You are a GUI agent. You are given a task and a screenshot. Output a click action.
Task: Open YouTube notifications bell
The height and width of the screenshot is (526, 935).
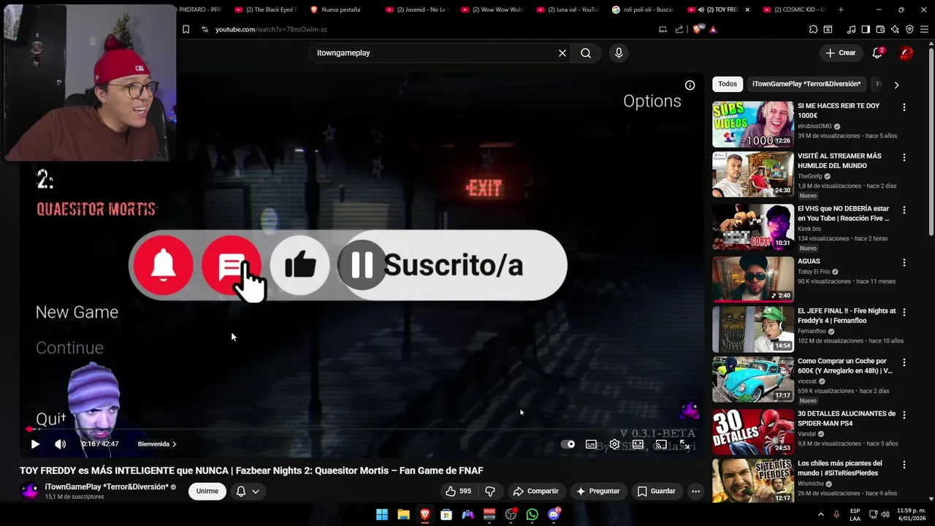click(877, 53)
